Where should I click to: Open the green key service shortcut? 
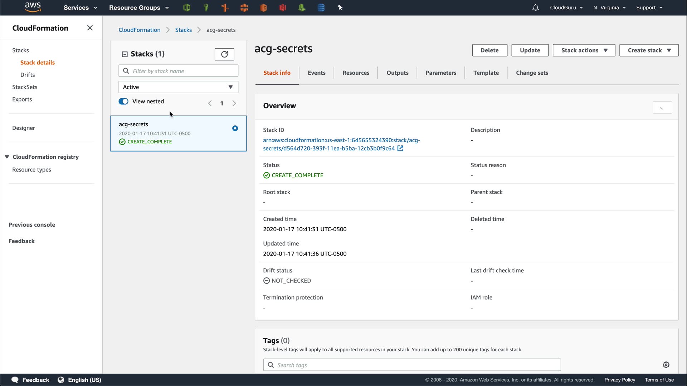(206, 8)
